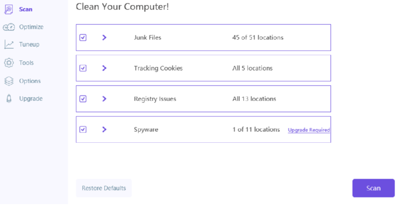The width and height of the screenshot is (404, 207).
Task: Uncheck the Junk Files checkbox
Action: tap(83, 37)
